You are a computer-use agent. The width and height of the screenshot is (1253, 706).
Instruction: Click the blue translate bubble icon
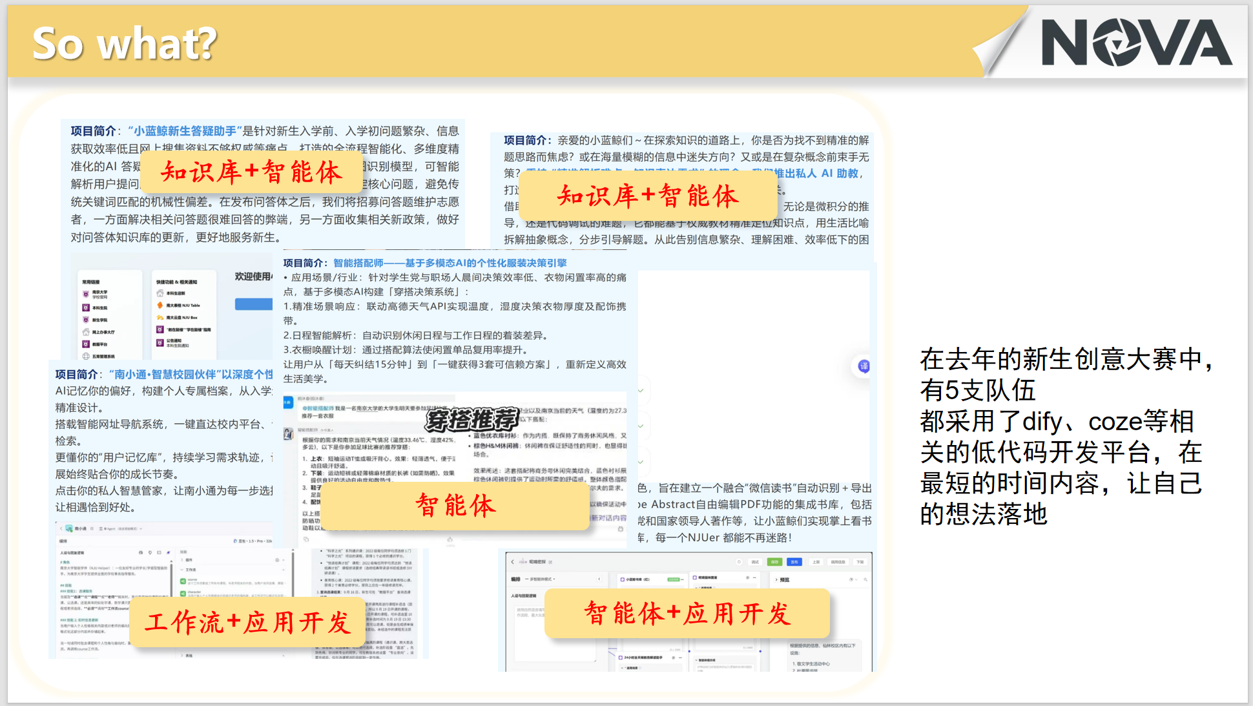pyautogui.click(x=864, y=366)
